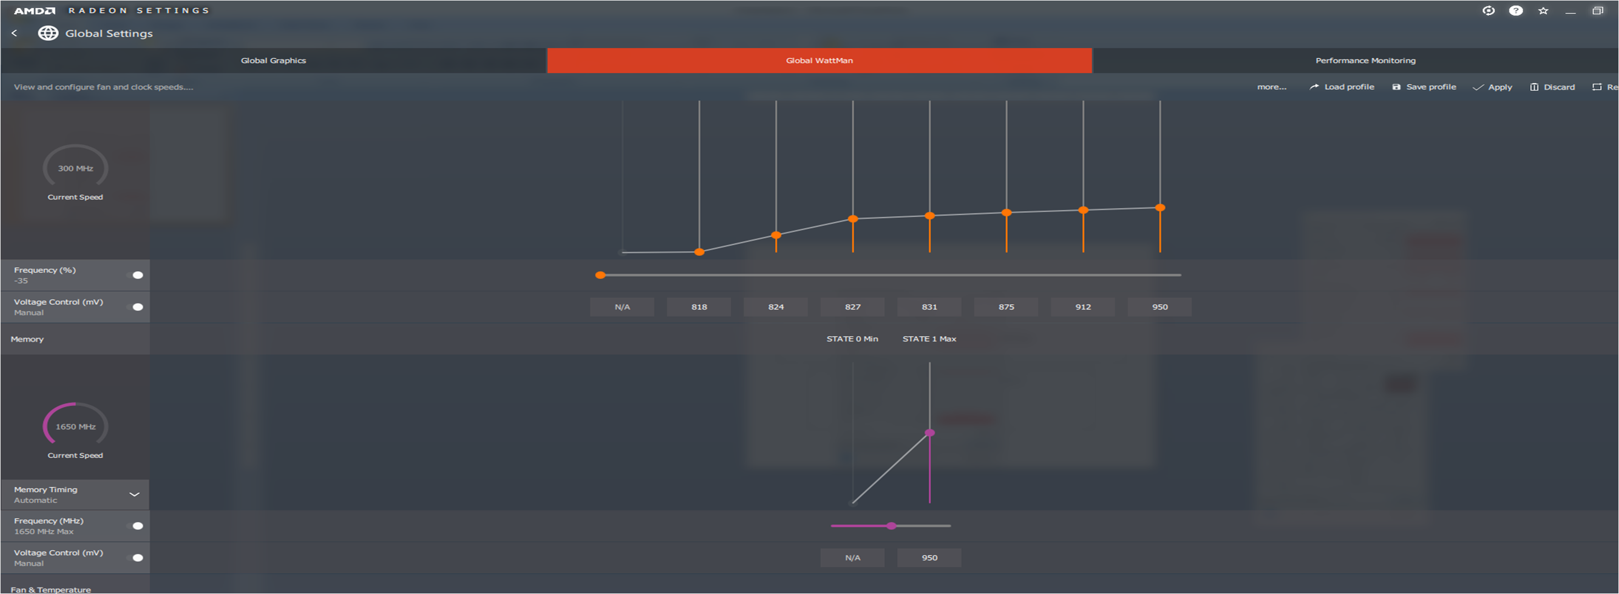Select the purple memory state point
The width and height of the screenshot is (1619, 594).
(x=930, y=433)
